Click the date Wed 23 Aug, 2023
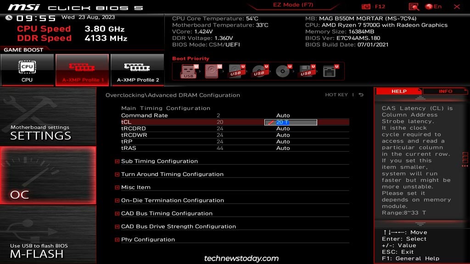The image size is (470, 264). pyautogui.click(x=88, y=17)
